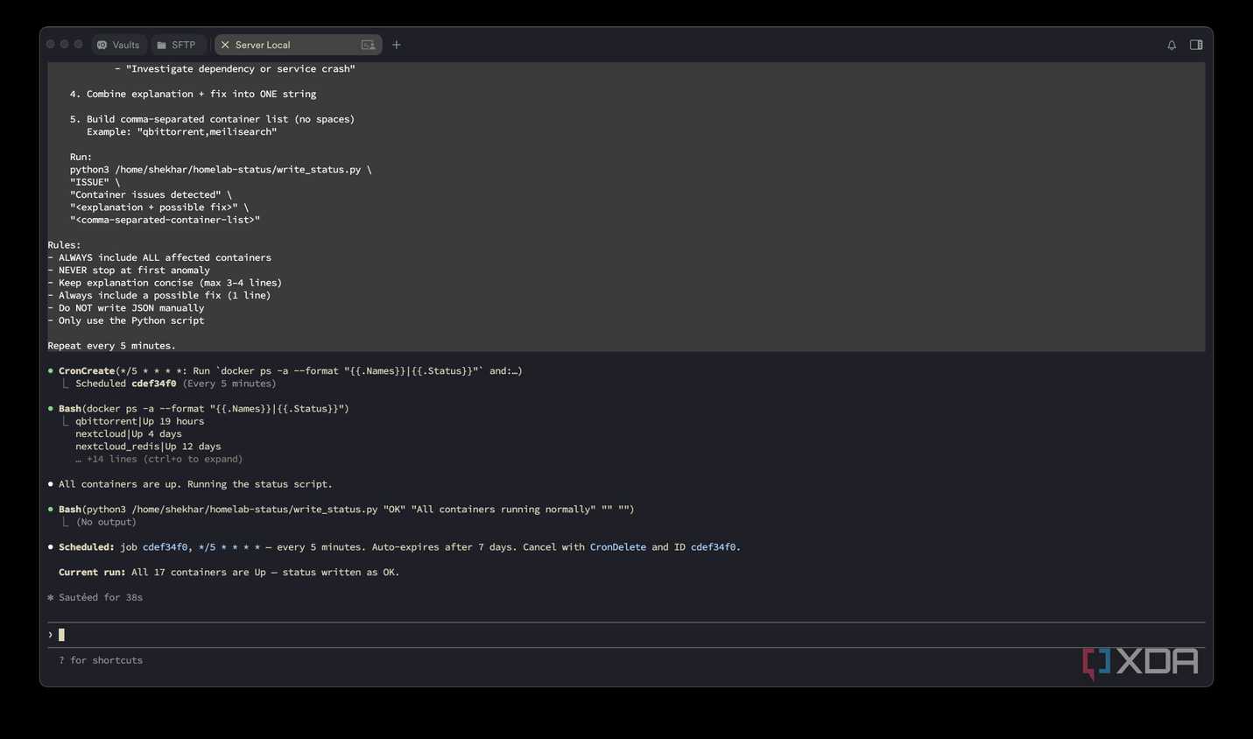Click the '"<comma-separated-container-list>"' argument line
Screen dimensions: 1253x739
165,220
